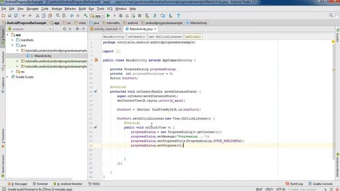This screenshot has width=340, height=191.
Task: Open the Android view selector dropdown
Action: coord(30,29)
